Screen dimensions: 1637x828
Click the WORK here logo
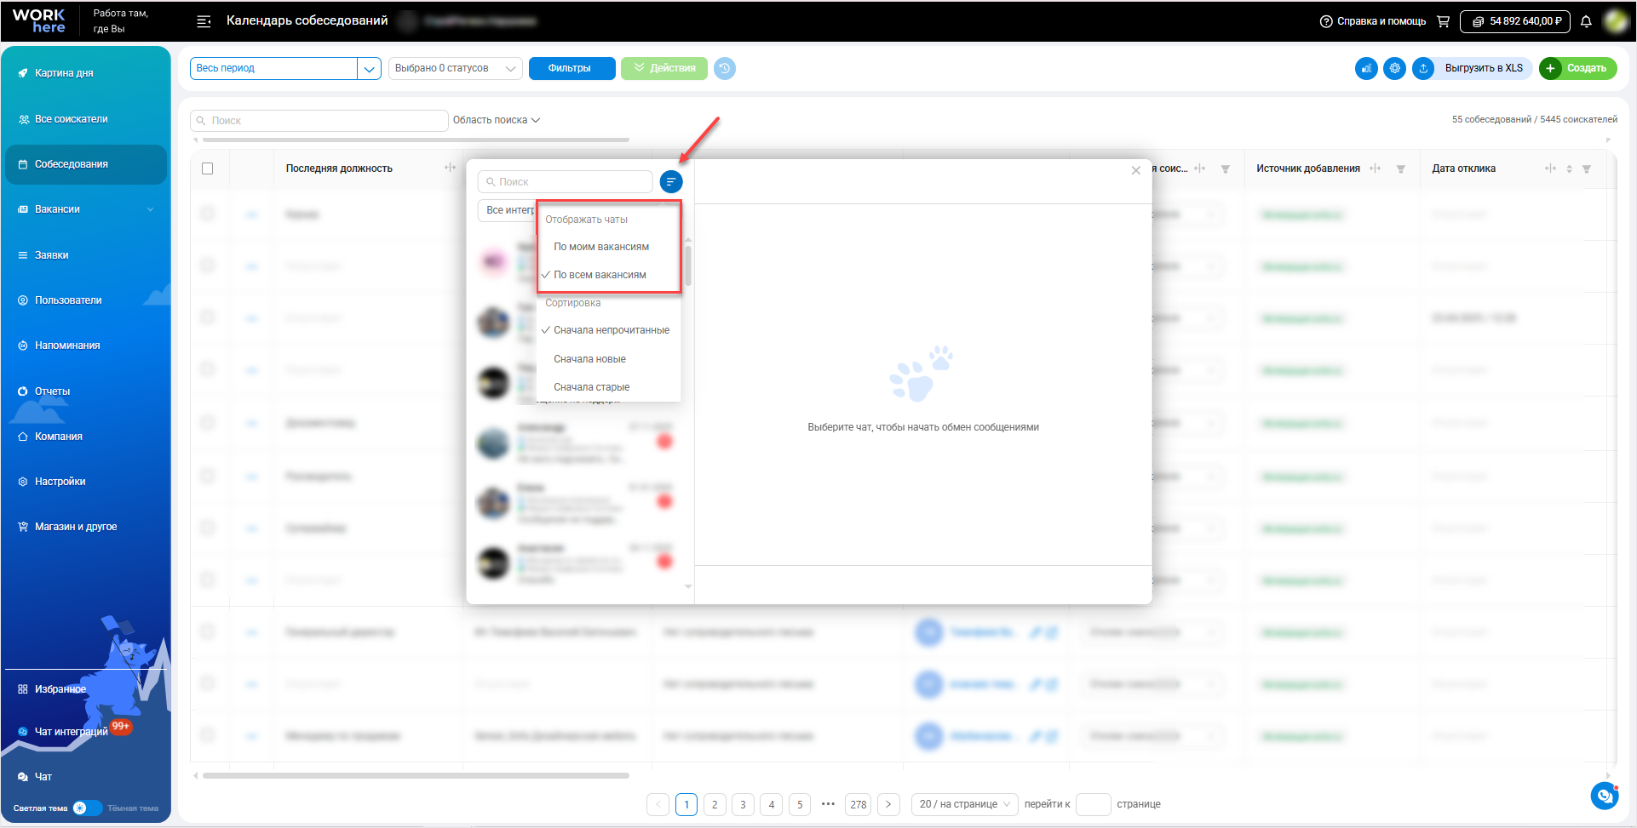(39, 21)
